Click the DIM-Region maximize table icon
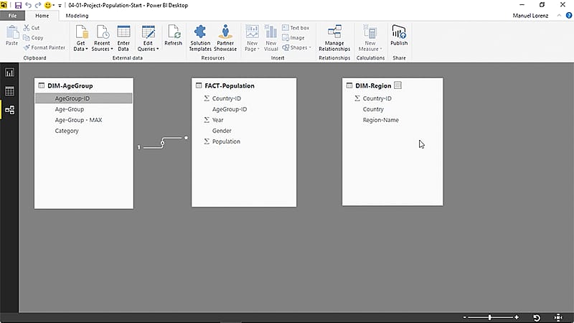The image size is (574, 323). click(397, 85)
